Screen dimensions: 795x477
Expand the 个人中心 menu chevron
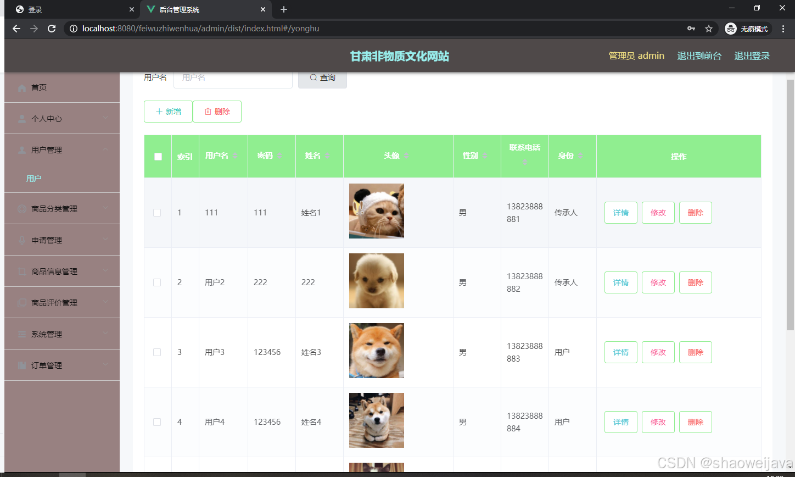pos(105,118)
